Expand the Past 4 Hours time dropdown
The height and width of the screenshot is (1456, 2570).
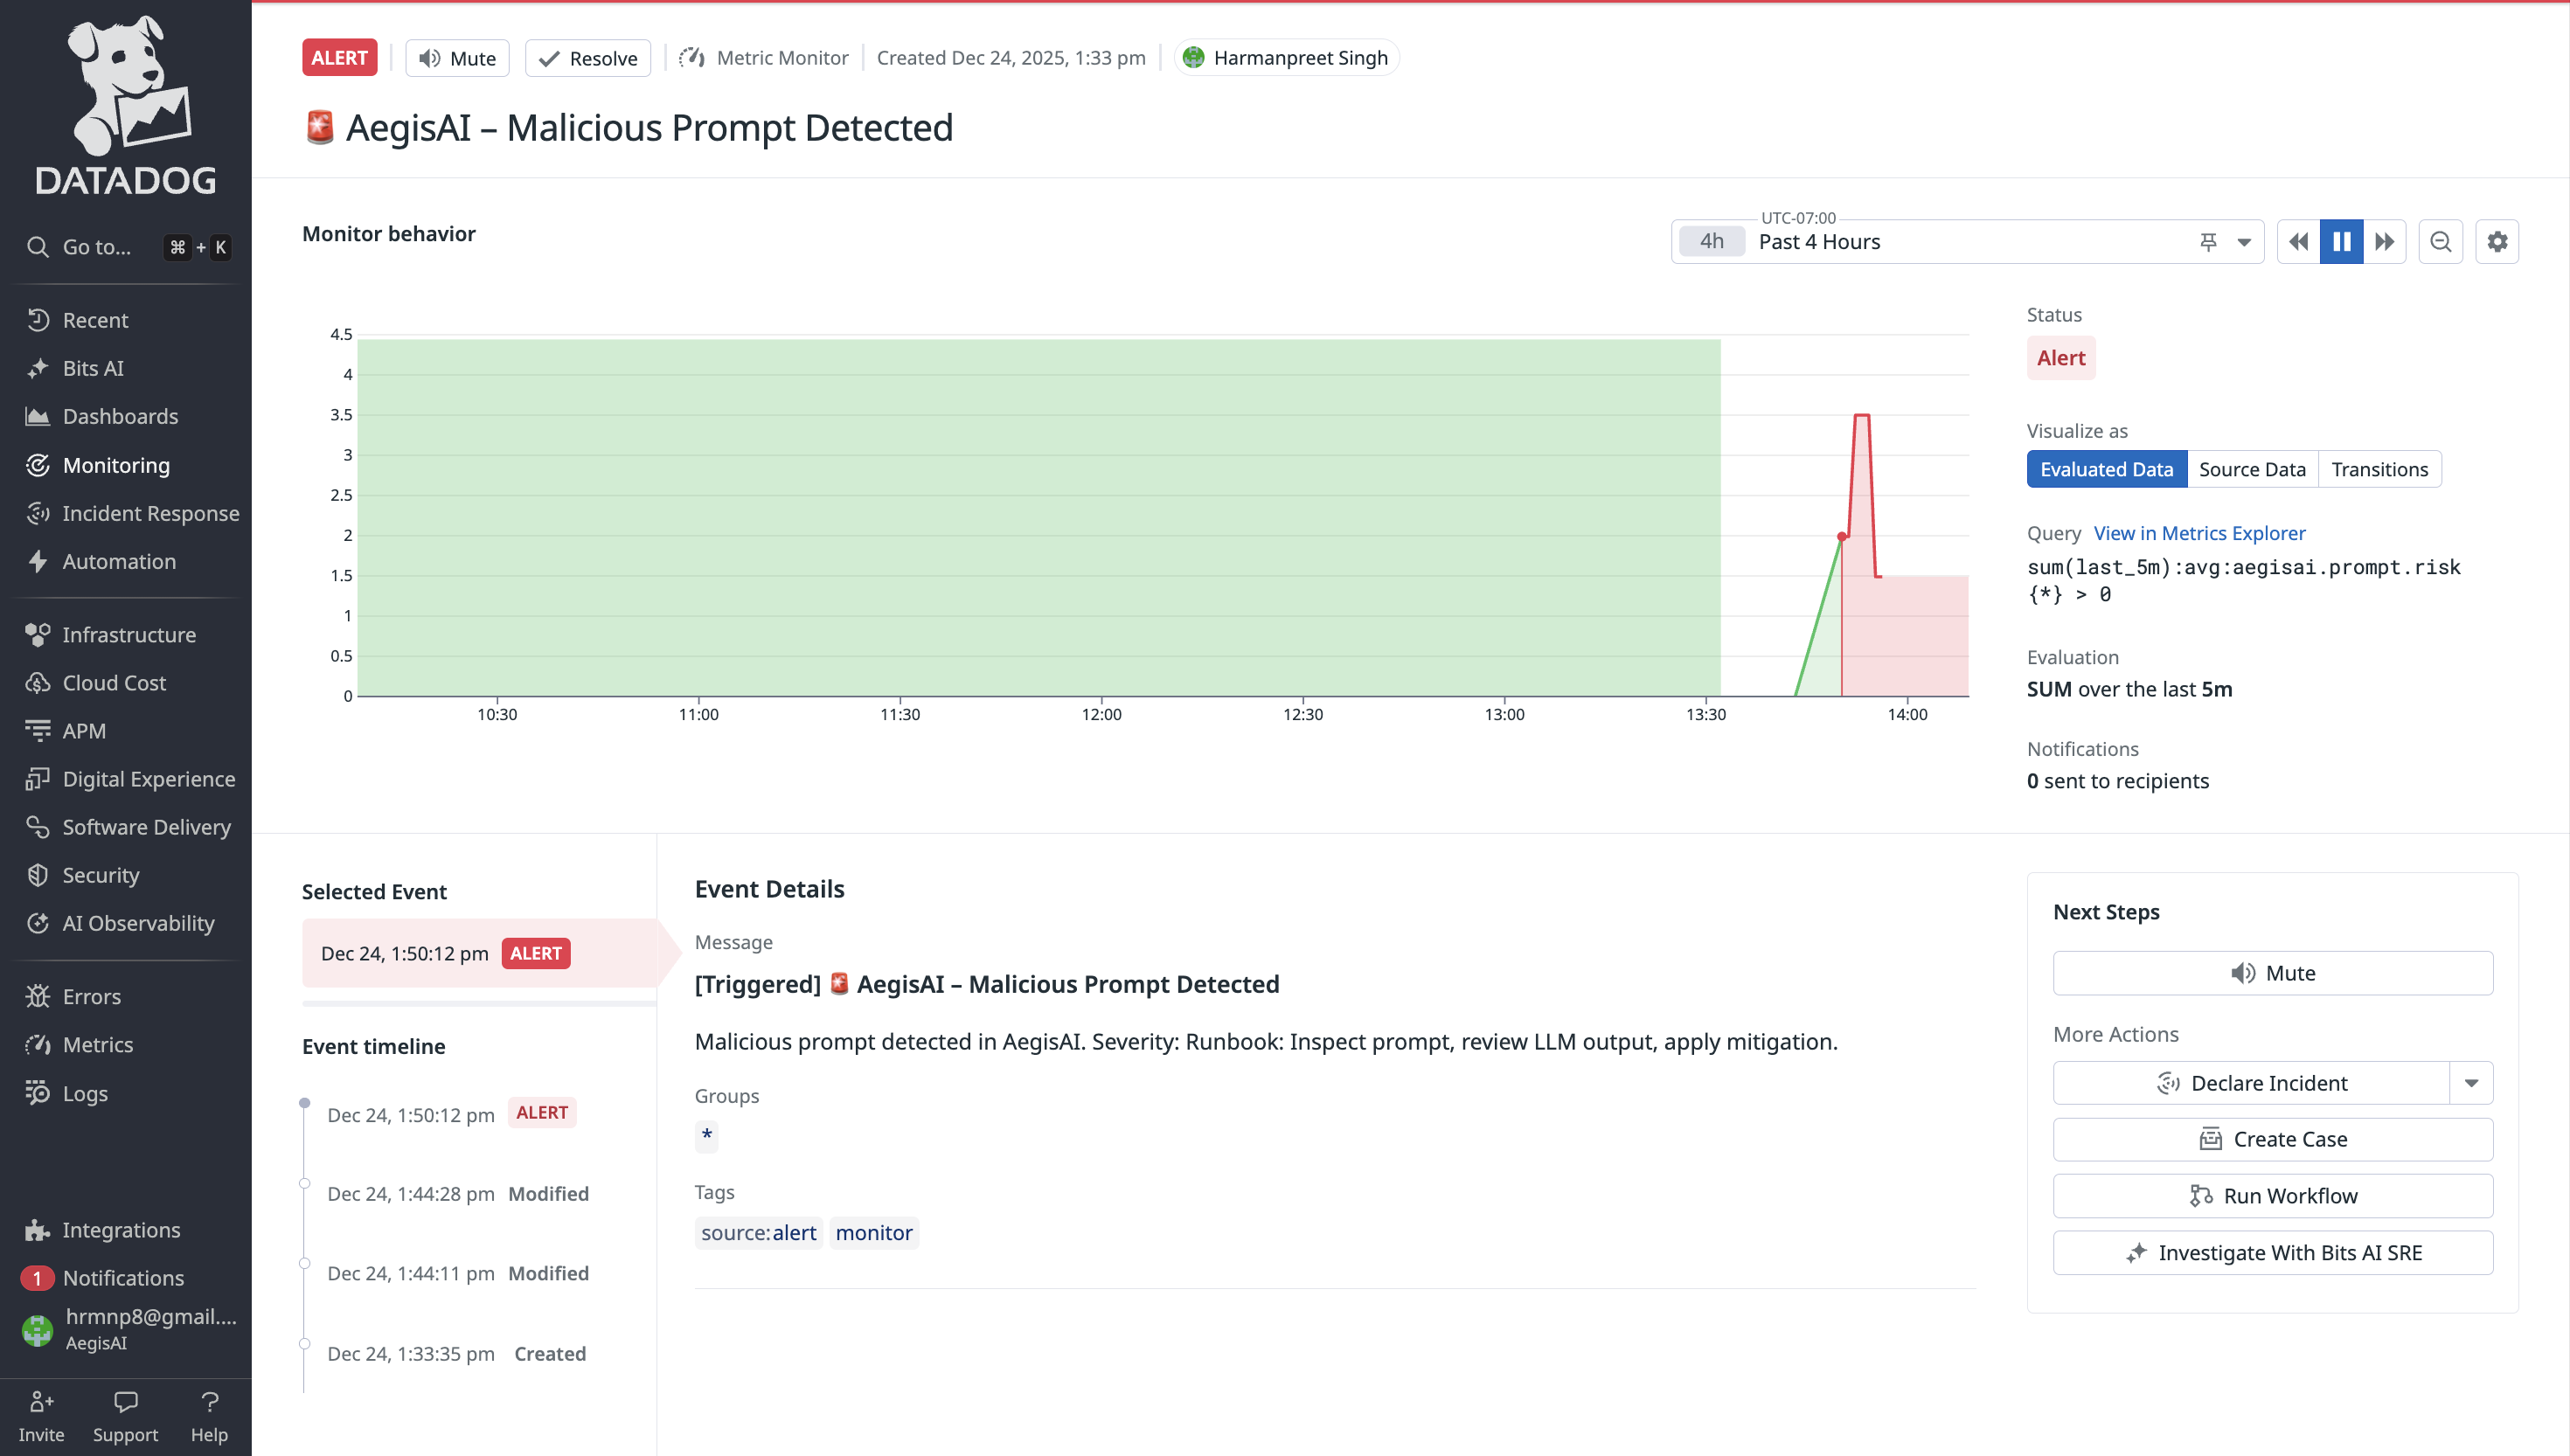(x=2244, y=242)
